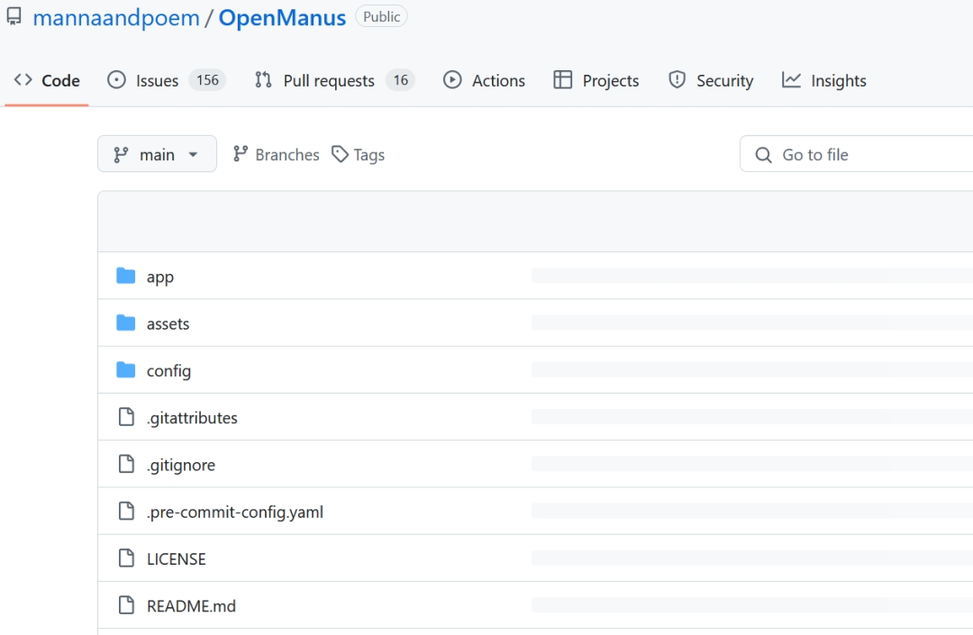This screenshot has height=635, width=973.
Task: Click the caret arrow next to main
Action: (x=193, y=154)
